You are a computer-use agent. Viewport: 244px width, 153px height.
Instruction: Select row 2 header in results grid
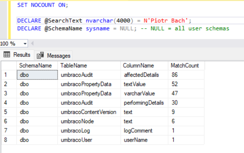pyautogui.click(x=9, y=84)
